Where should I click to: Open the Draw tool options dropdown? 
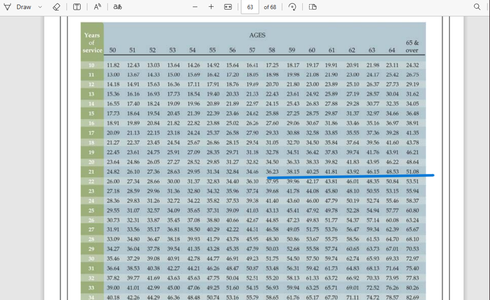tap(40, 7)
